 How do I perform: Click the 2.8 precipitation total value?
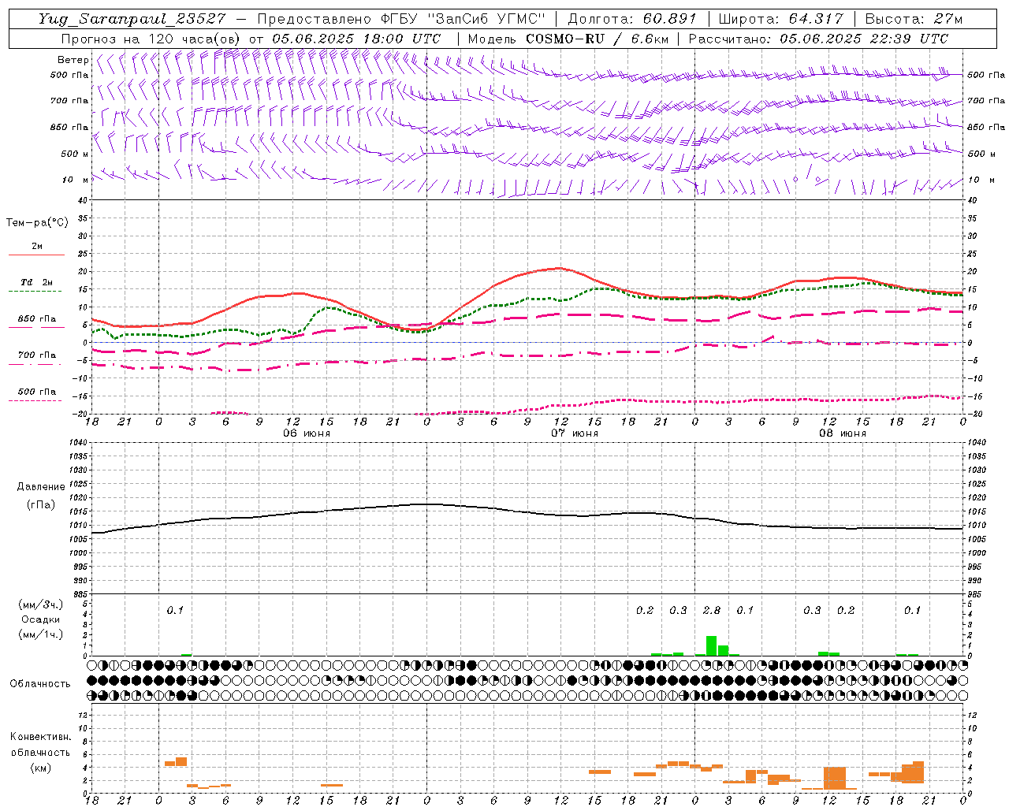click(x=711, y=610)
